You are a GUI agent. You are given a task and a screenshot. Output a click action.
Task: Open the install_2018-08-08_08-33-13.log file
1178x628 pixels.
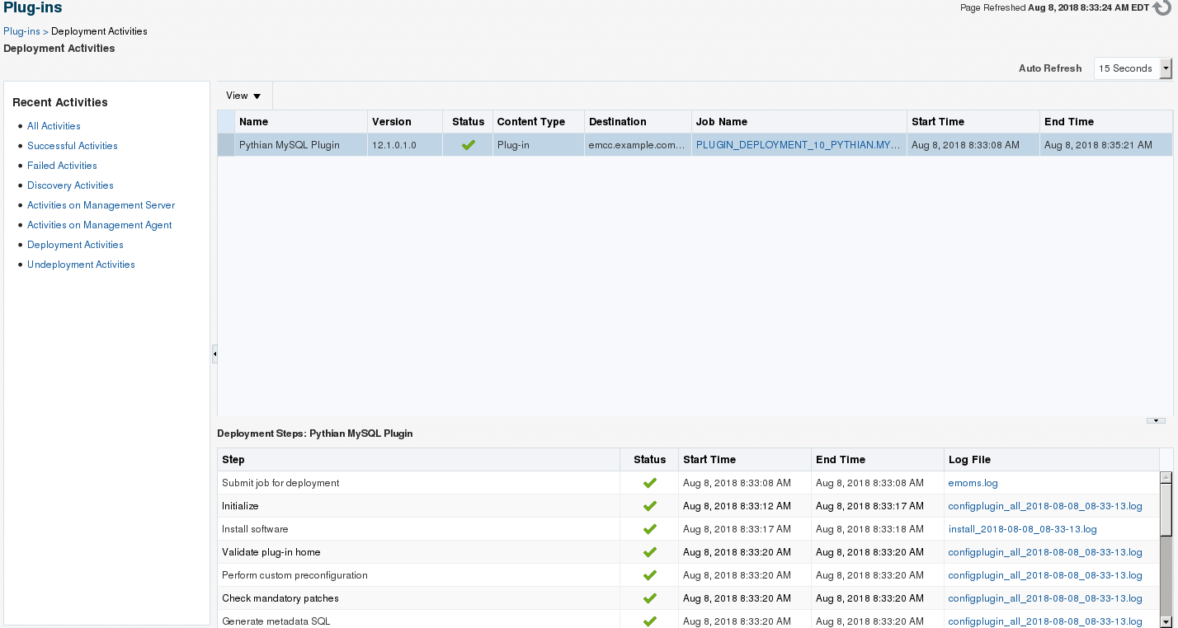click(1022, 529)
